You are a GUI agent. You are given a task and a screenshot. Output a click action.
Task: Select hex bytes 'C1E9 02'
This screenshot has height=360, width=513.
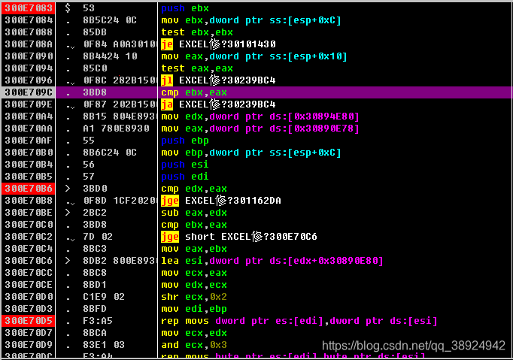click(x=104, y=297)
